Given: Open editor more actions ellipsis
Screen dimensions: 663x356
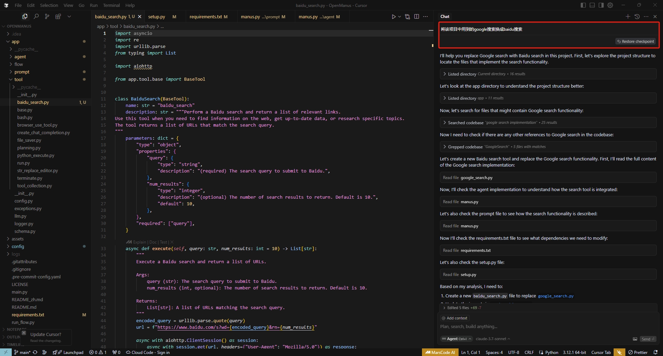Looking at the screenshot, I should point(425,17).
